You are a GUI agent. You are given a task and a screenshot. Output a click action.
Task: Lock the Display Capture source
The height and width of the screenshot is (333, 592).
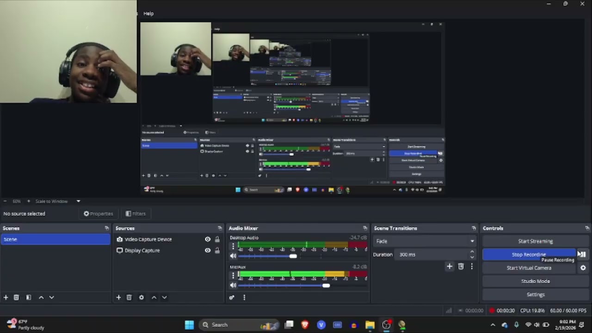click(x=217, y=250)
